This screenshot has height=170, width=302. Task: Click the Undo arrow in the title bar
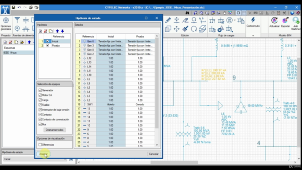coord(19,8)
